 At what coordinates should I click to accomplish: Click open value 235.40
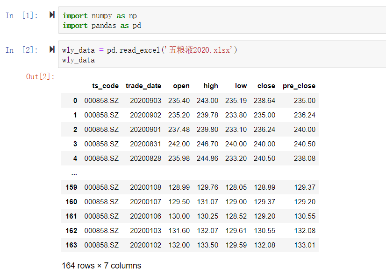point(179,101)
